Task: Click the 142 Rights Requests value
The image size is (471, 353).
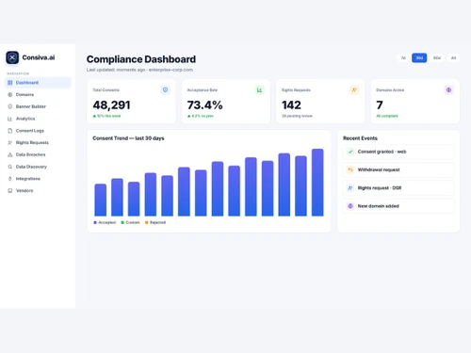Action: coord(291,105)
